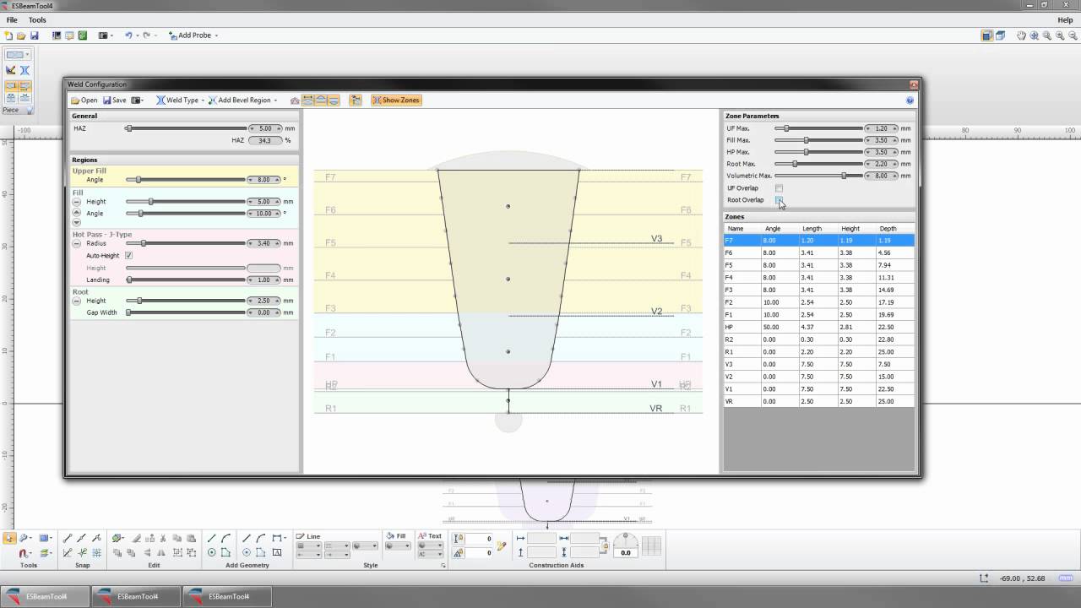Open the camera snapshot dropdown in main toolbar
This screenshot has width=1081, height=608.
point(105,35)
